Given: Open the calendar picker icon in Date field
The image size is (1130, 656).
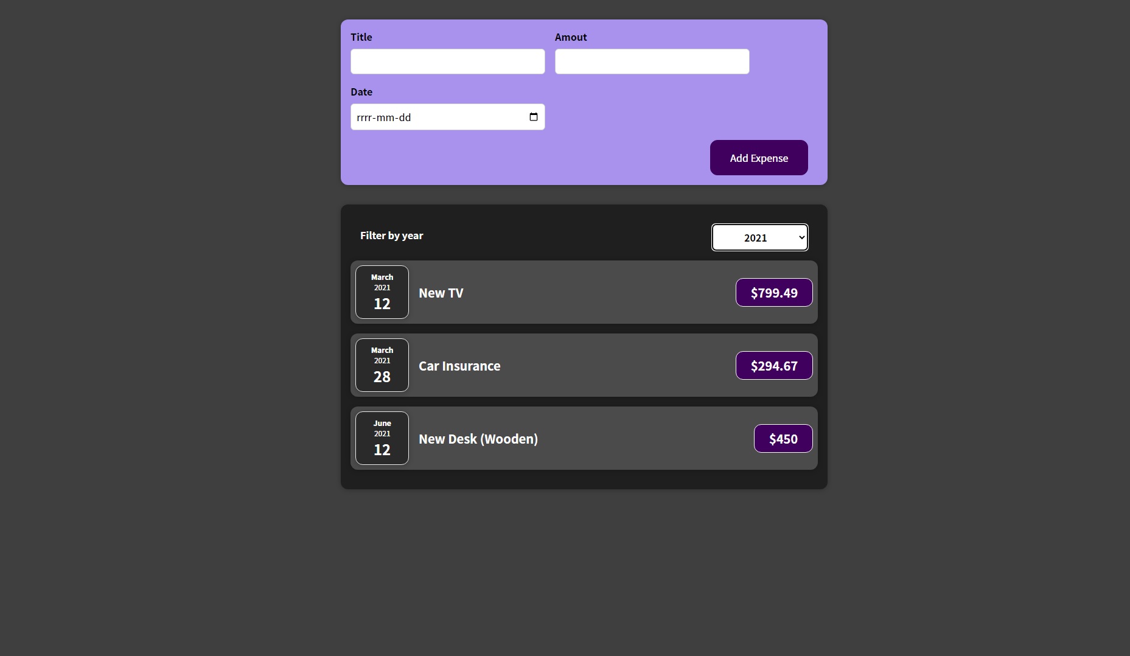Looking at the screenshot, I should point(533,117).
